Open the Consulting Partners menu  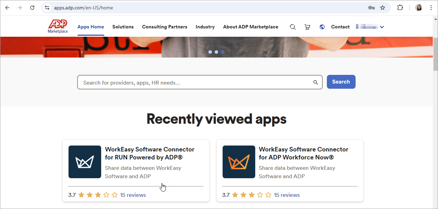pos(164,27)
